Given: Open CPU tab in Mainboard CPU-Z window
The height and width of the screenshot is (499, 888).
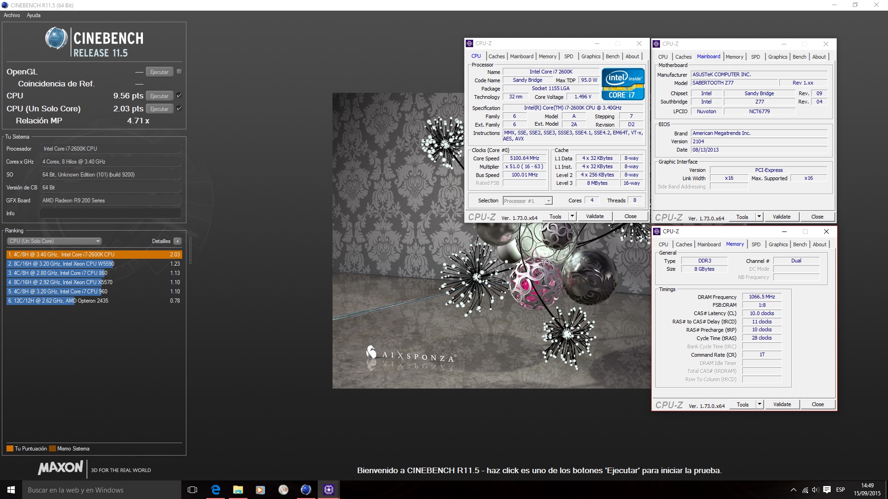Looking at the screenshot, I should [663, 57].
